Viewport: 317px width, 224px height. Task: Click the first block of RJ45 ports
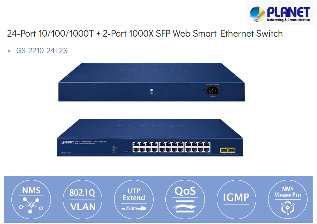pyautogui.click(x=145, y=147)
